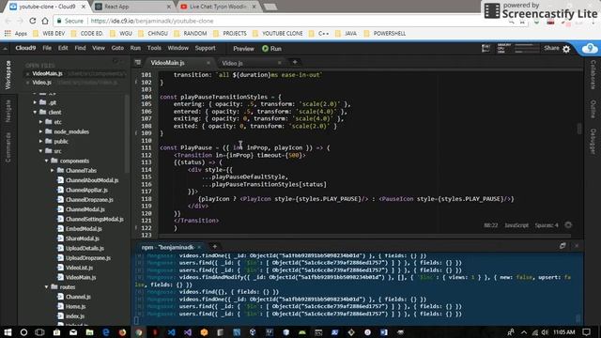Open VideoList.js in file tree

pos(79,268)
